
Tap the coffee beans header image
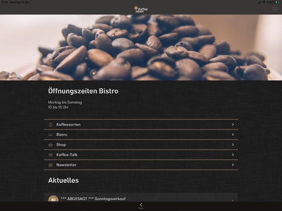point(141,47)
